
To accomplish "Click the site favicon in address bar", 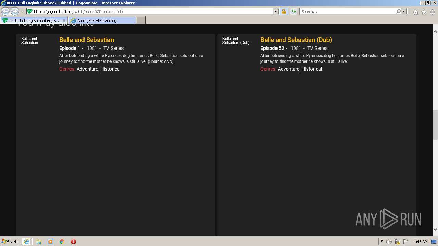I will tap(30, 11).
